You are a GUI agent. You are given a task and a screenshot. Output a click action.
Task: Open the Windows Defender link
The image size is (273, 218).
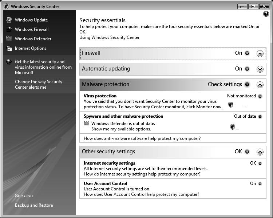point(33,39)
